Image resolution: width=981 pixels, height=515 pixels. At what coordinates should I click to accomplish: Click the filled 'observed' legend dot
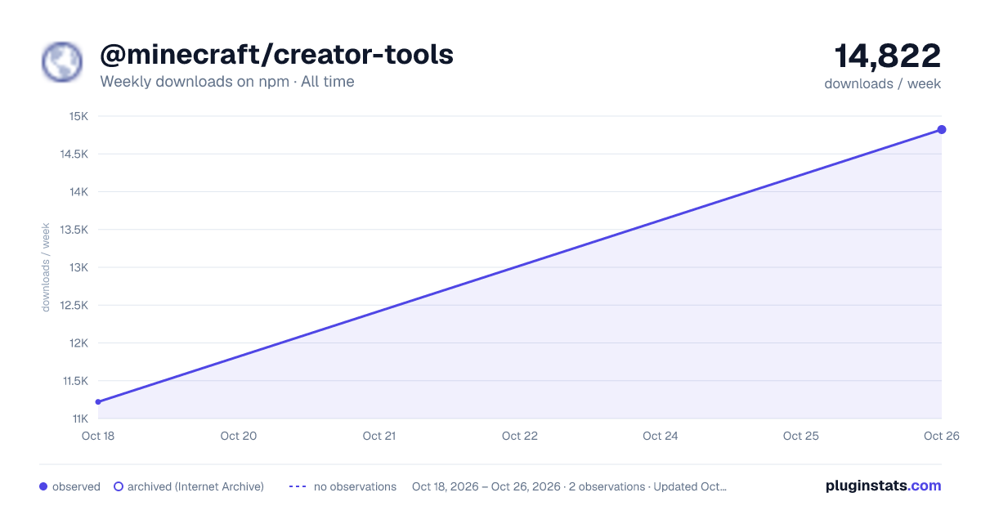tap(43, 486)
